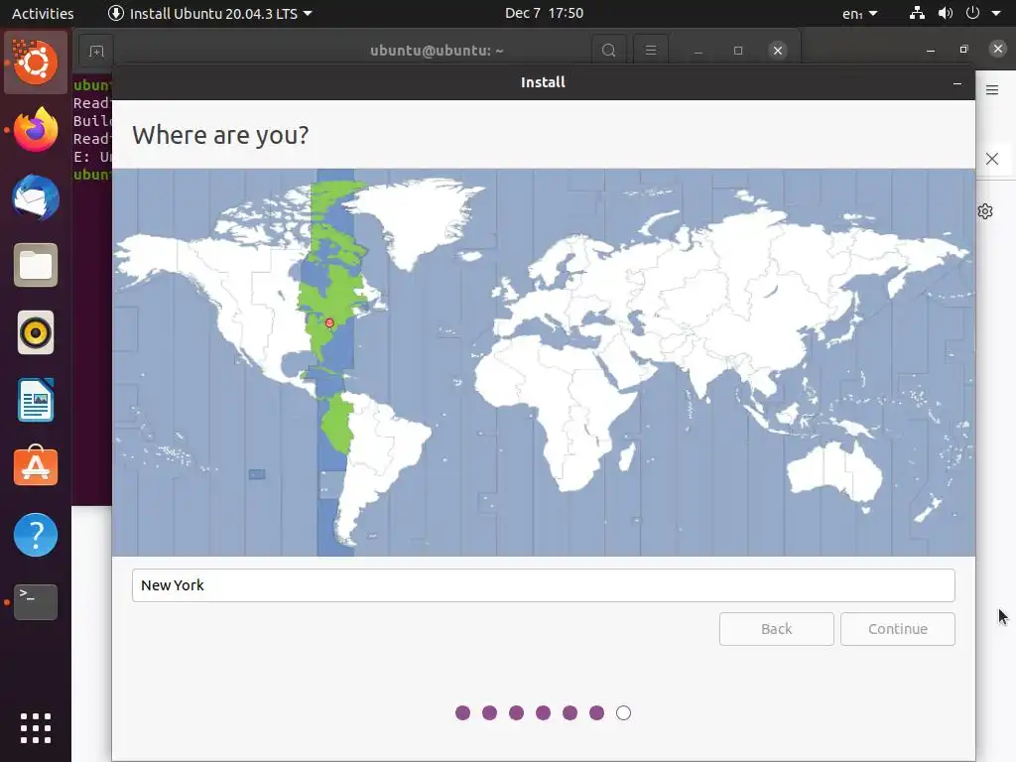Open the Files manager dock icon
The height and width of the screenshot is (762, 1016).
(x=36, y=265)
